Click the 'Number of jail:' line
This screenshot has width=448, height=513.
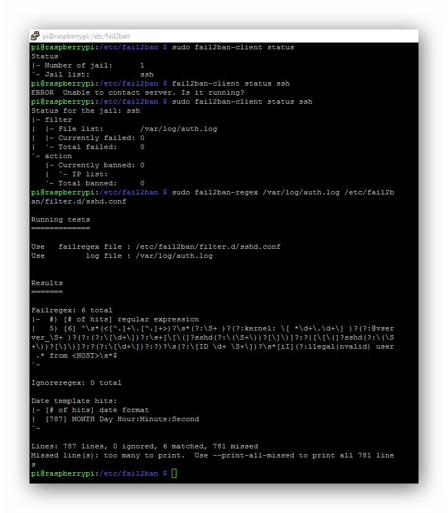(x=88, y=65)
